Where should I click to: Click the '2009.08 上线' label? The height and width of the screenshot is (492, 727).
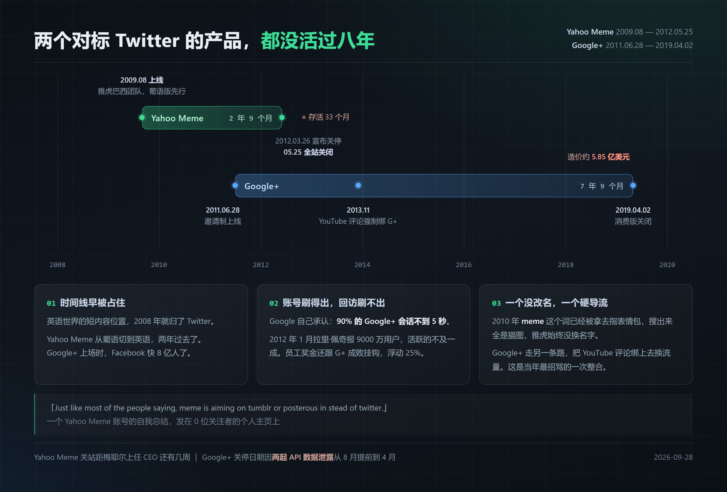(x=142, y=80)
